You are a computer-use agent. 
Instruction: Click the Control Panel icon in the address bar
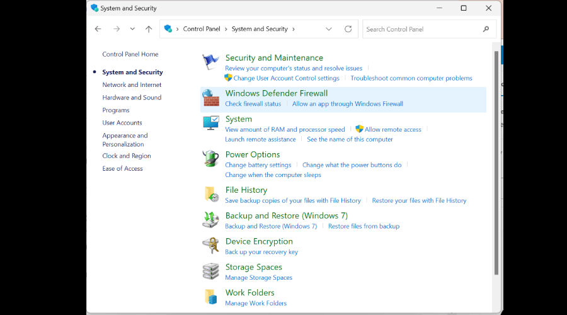[x=168, y=28]
